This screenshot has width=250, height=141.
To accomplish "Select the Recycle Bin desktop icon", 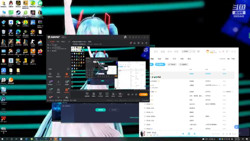I will [x=3, y=32].
